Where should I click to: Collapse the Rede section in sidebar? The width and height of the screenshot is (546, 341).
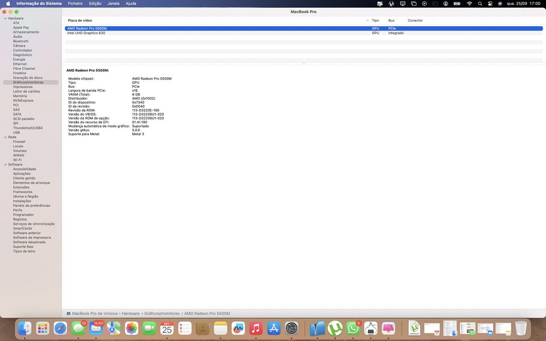click(x=5, y=137)
